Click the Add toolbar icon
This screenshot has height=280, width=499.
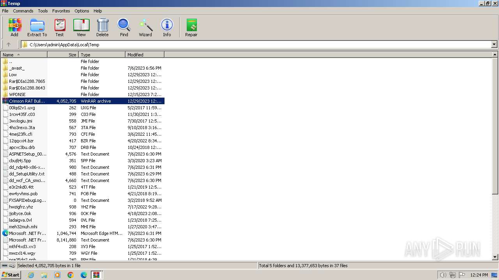pos(14,28)
